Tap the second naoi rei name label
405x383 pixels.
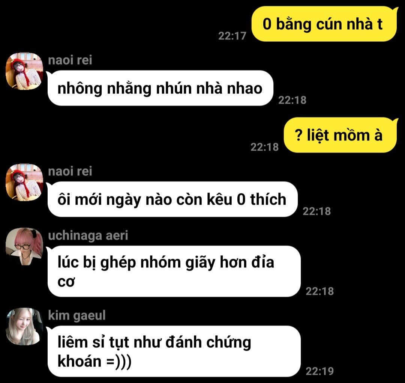(x=70, y=171)
